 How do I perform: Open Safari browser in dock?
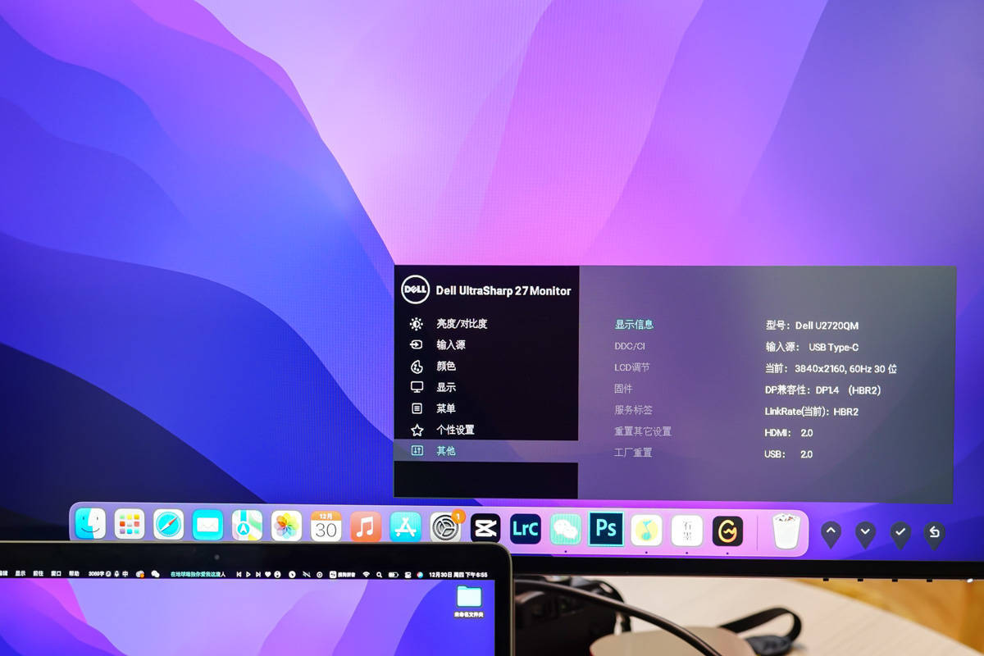[169, 525]
